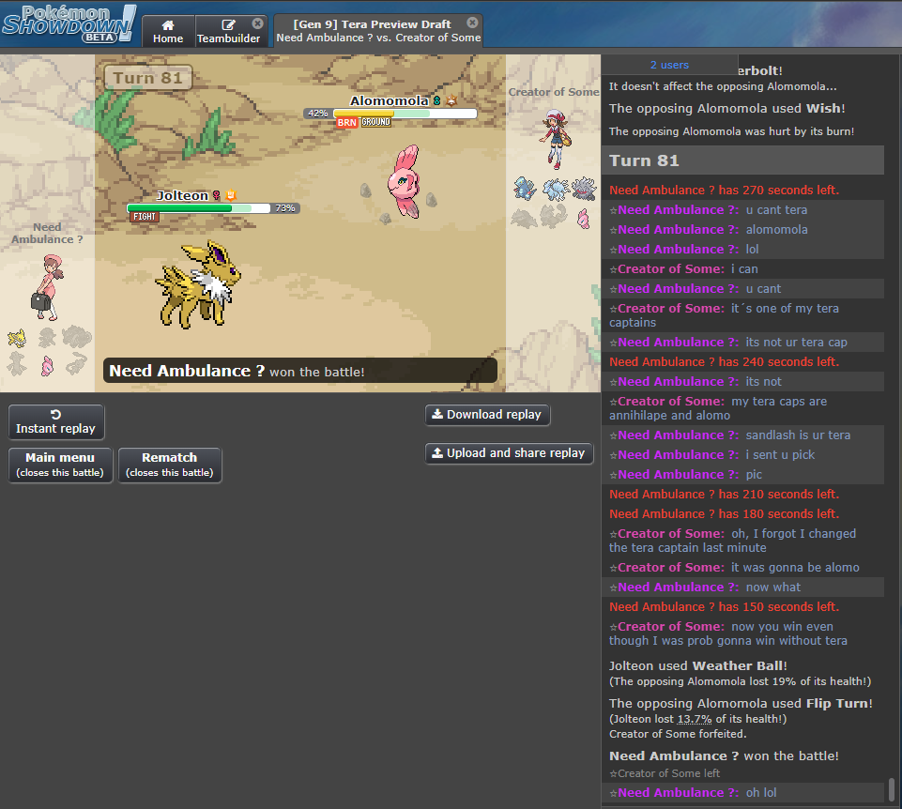The height and width of the screenshot is (809, 902).
Task: Click the Turn 81 header in the battle log
Action: click(742, 160)
